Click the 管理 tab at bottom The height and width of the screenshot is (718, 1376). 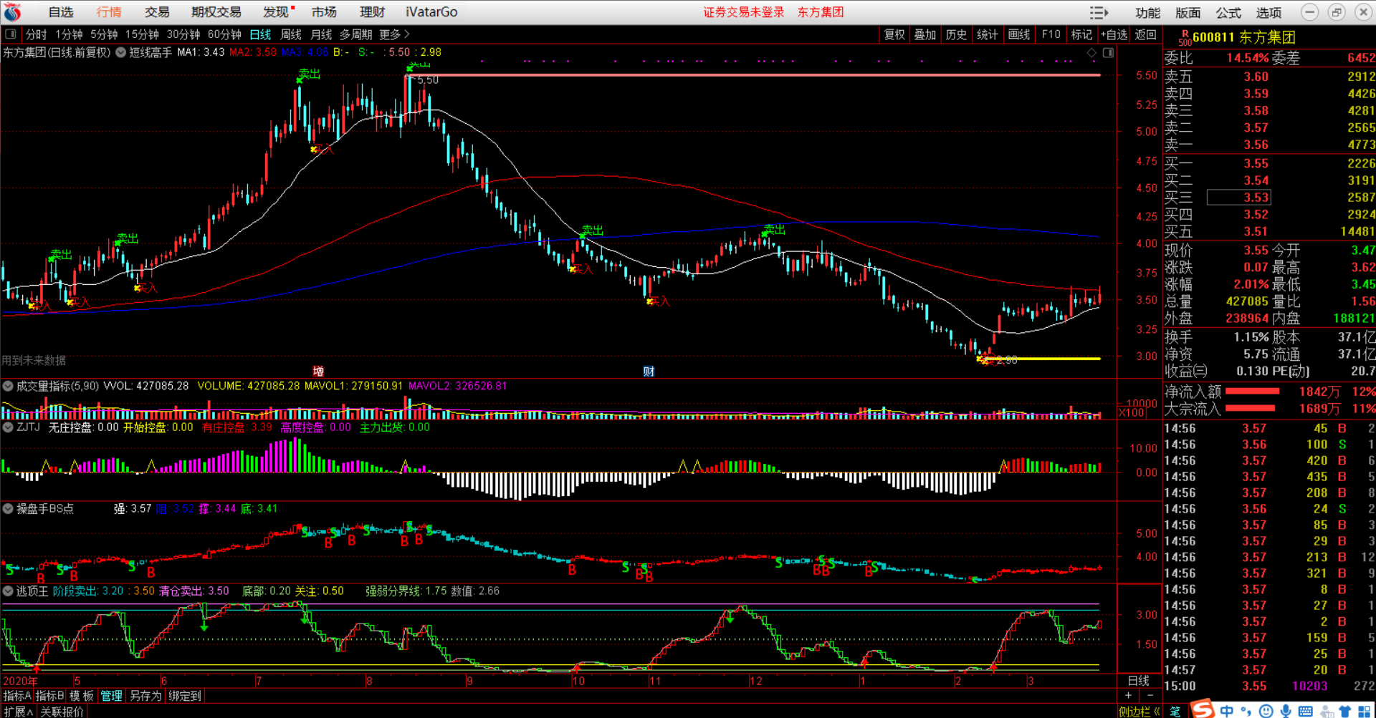point(111,696)
